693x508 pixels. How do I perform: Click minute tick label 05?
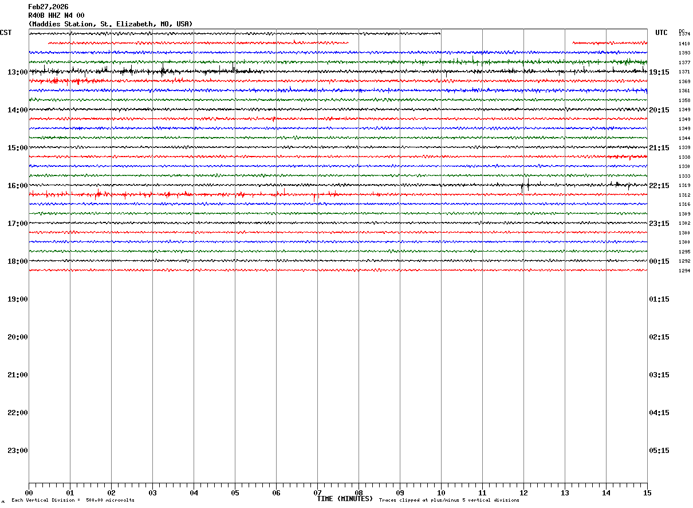coord(235,493)
